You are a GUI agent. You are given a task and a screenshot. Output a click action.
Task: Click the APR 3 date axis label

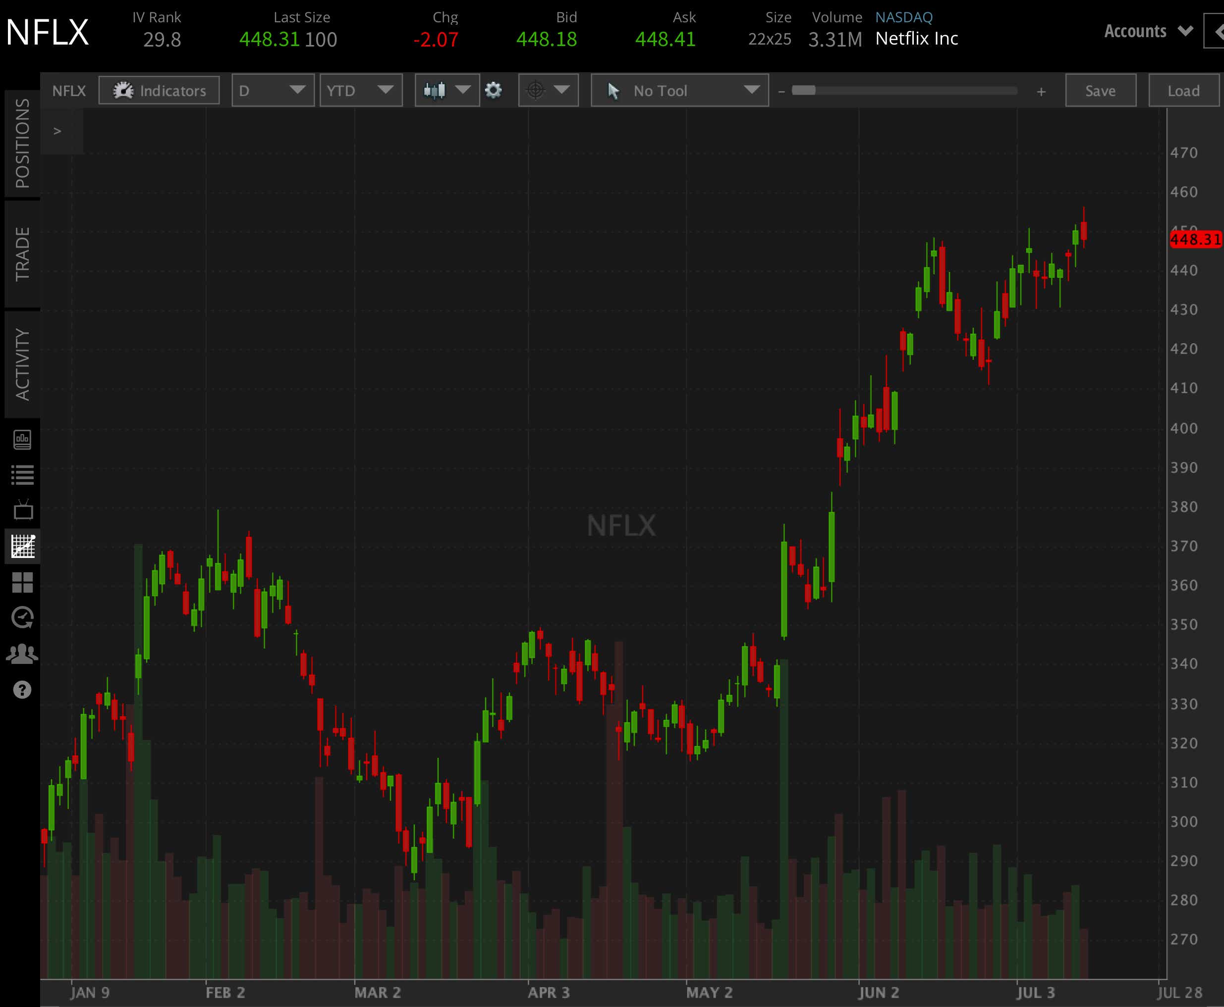[x=549, y=993]
